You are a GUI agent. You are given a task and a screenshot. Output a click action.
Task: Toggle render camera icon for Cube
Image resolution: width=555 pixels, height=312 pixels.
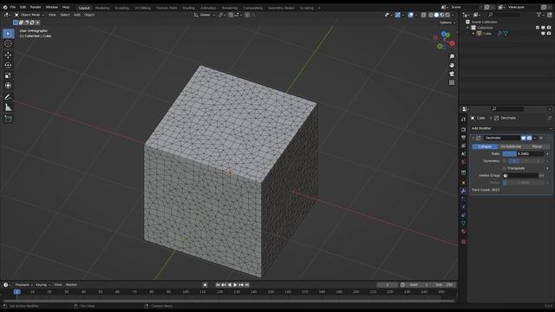point(549,33)
